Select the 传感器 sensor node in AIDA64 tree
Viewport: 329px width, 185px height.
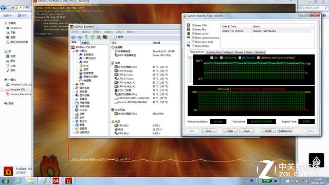coord(87,81)
